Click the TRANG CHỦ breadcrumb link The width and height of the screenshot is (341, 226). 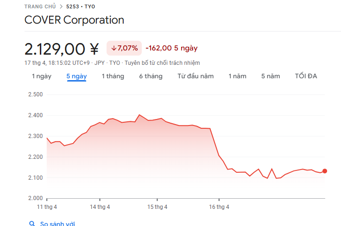point(40,6)
